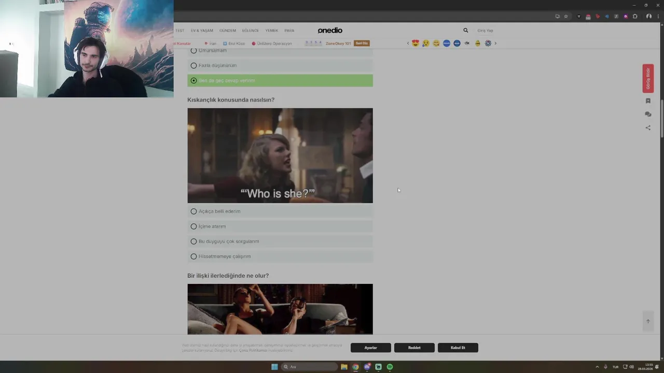Open the EV & YAŞAM menu

[x=202, y=31]
